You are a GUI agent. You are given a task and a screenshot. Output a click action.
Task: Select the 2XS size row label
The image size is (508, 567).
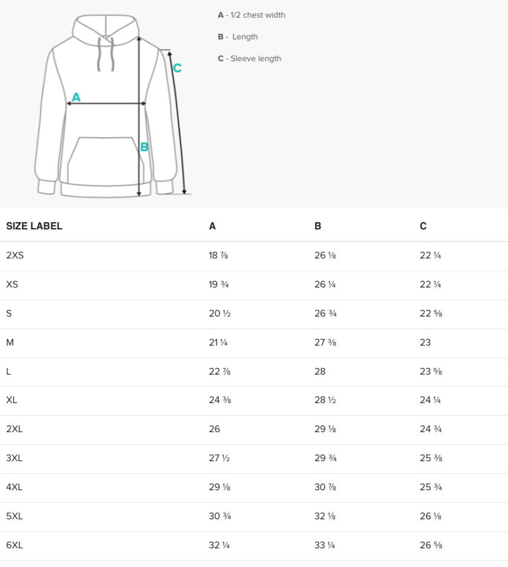point(15,255)
